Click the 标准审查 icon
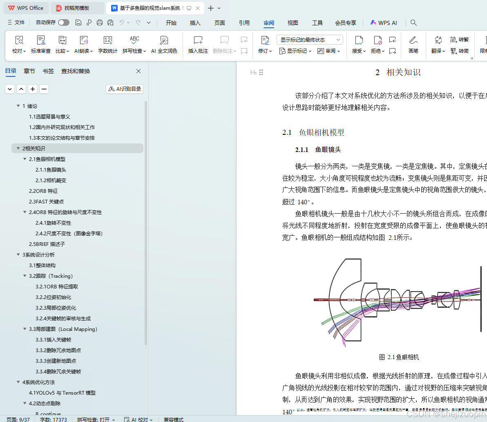Image resolution: width=487 pixels, height=422 pixels. click(41, 40)
